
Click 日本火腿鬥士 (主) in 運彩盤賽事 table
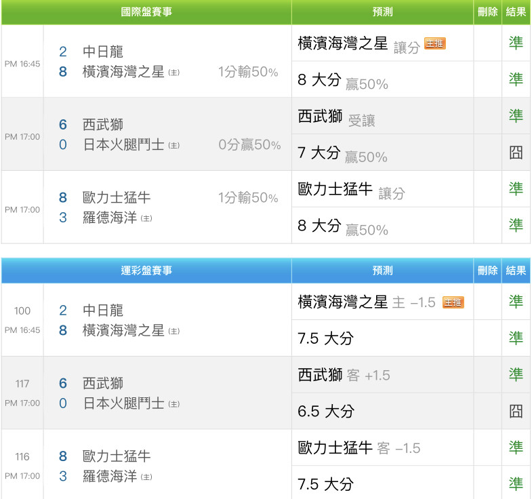(131, 403)
